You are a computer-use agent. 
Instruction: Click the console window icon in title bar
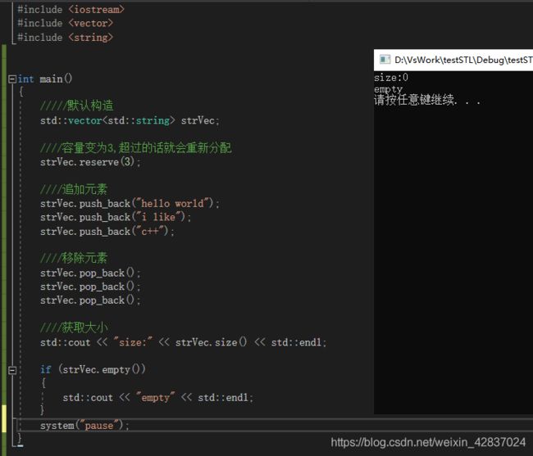(385, 60)
